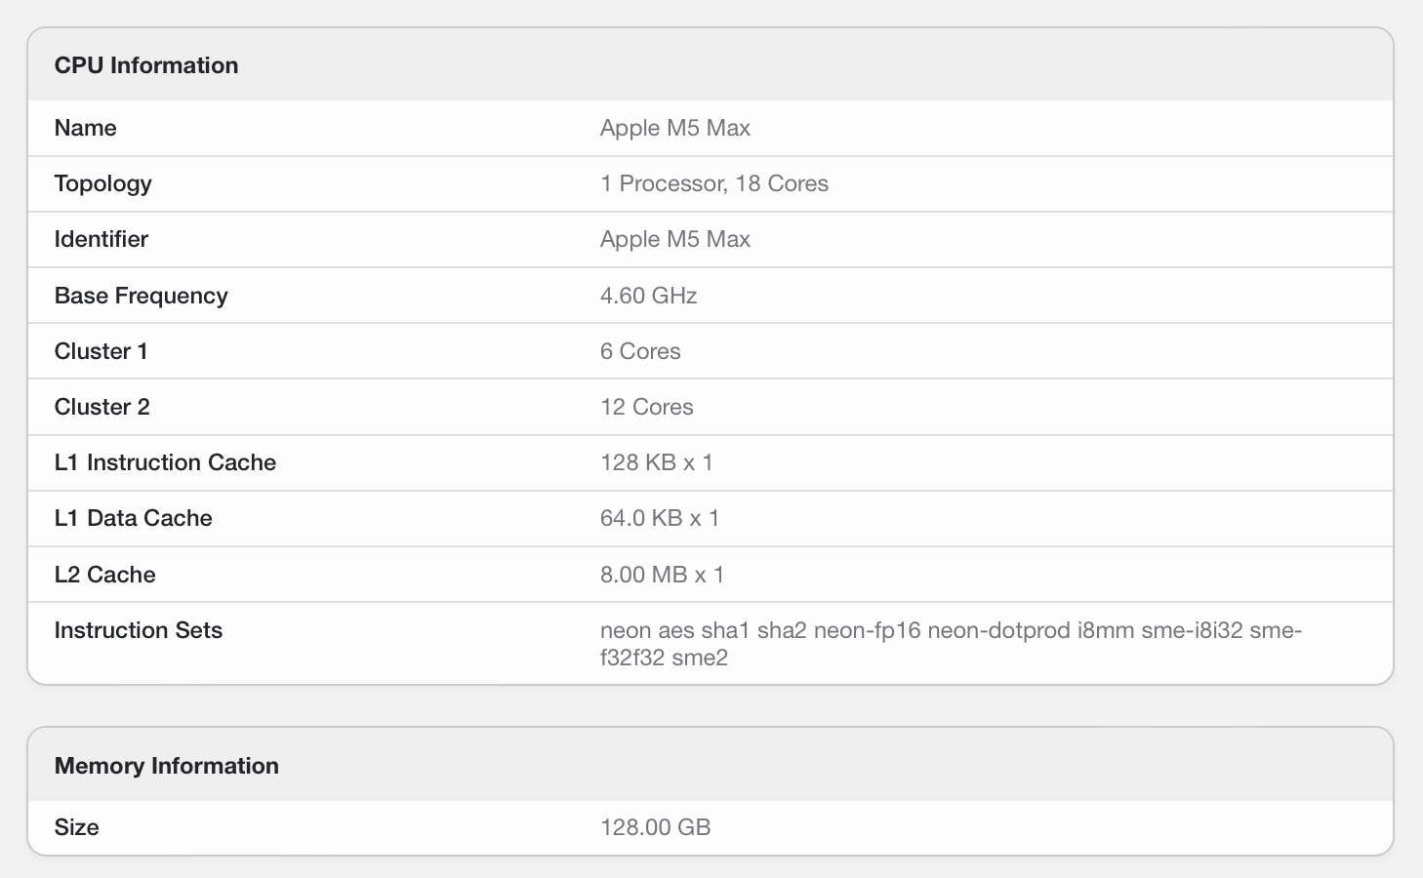This screenshot has height=878, width=1423.
Task: Select Apple M5 Max value in Name row
Action: tap(674, 128)
